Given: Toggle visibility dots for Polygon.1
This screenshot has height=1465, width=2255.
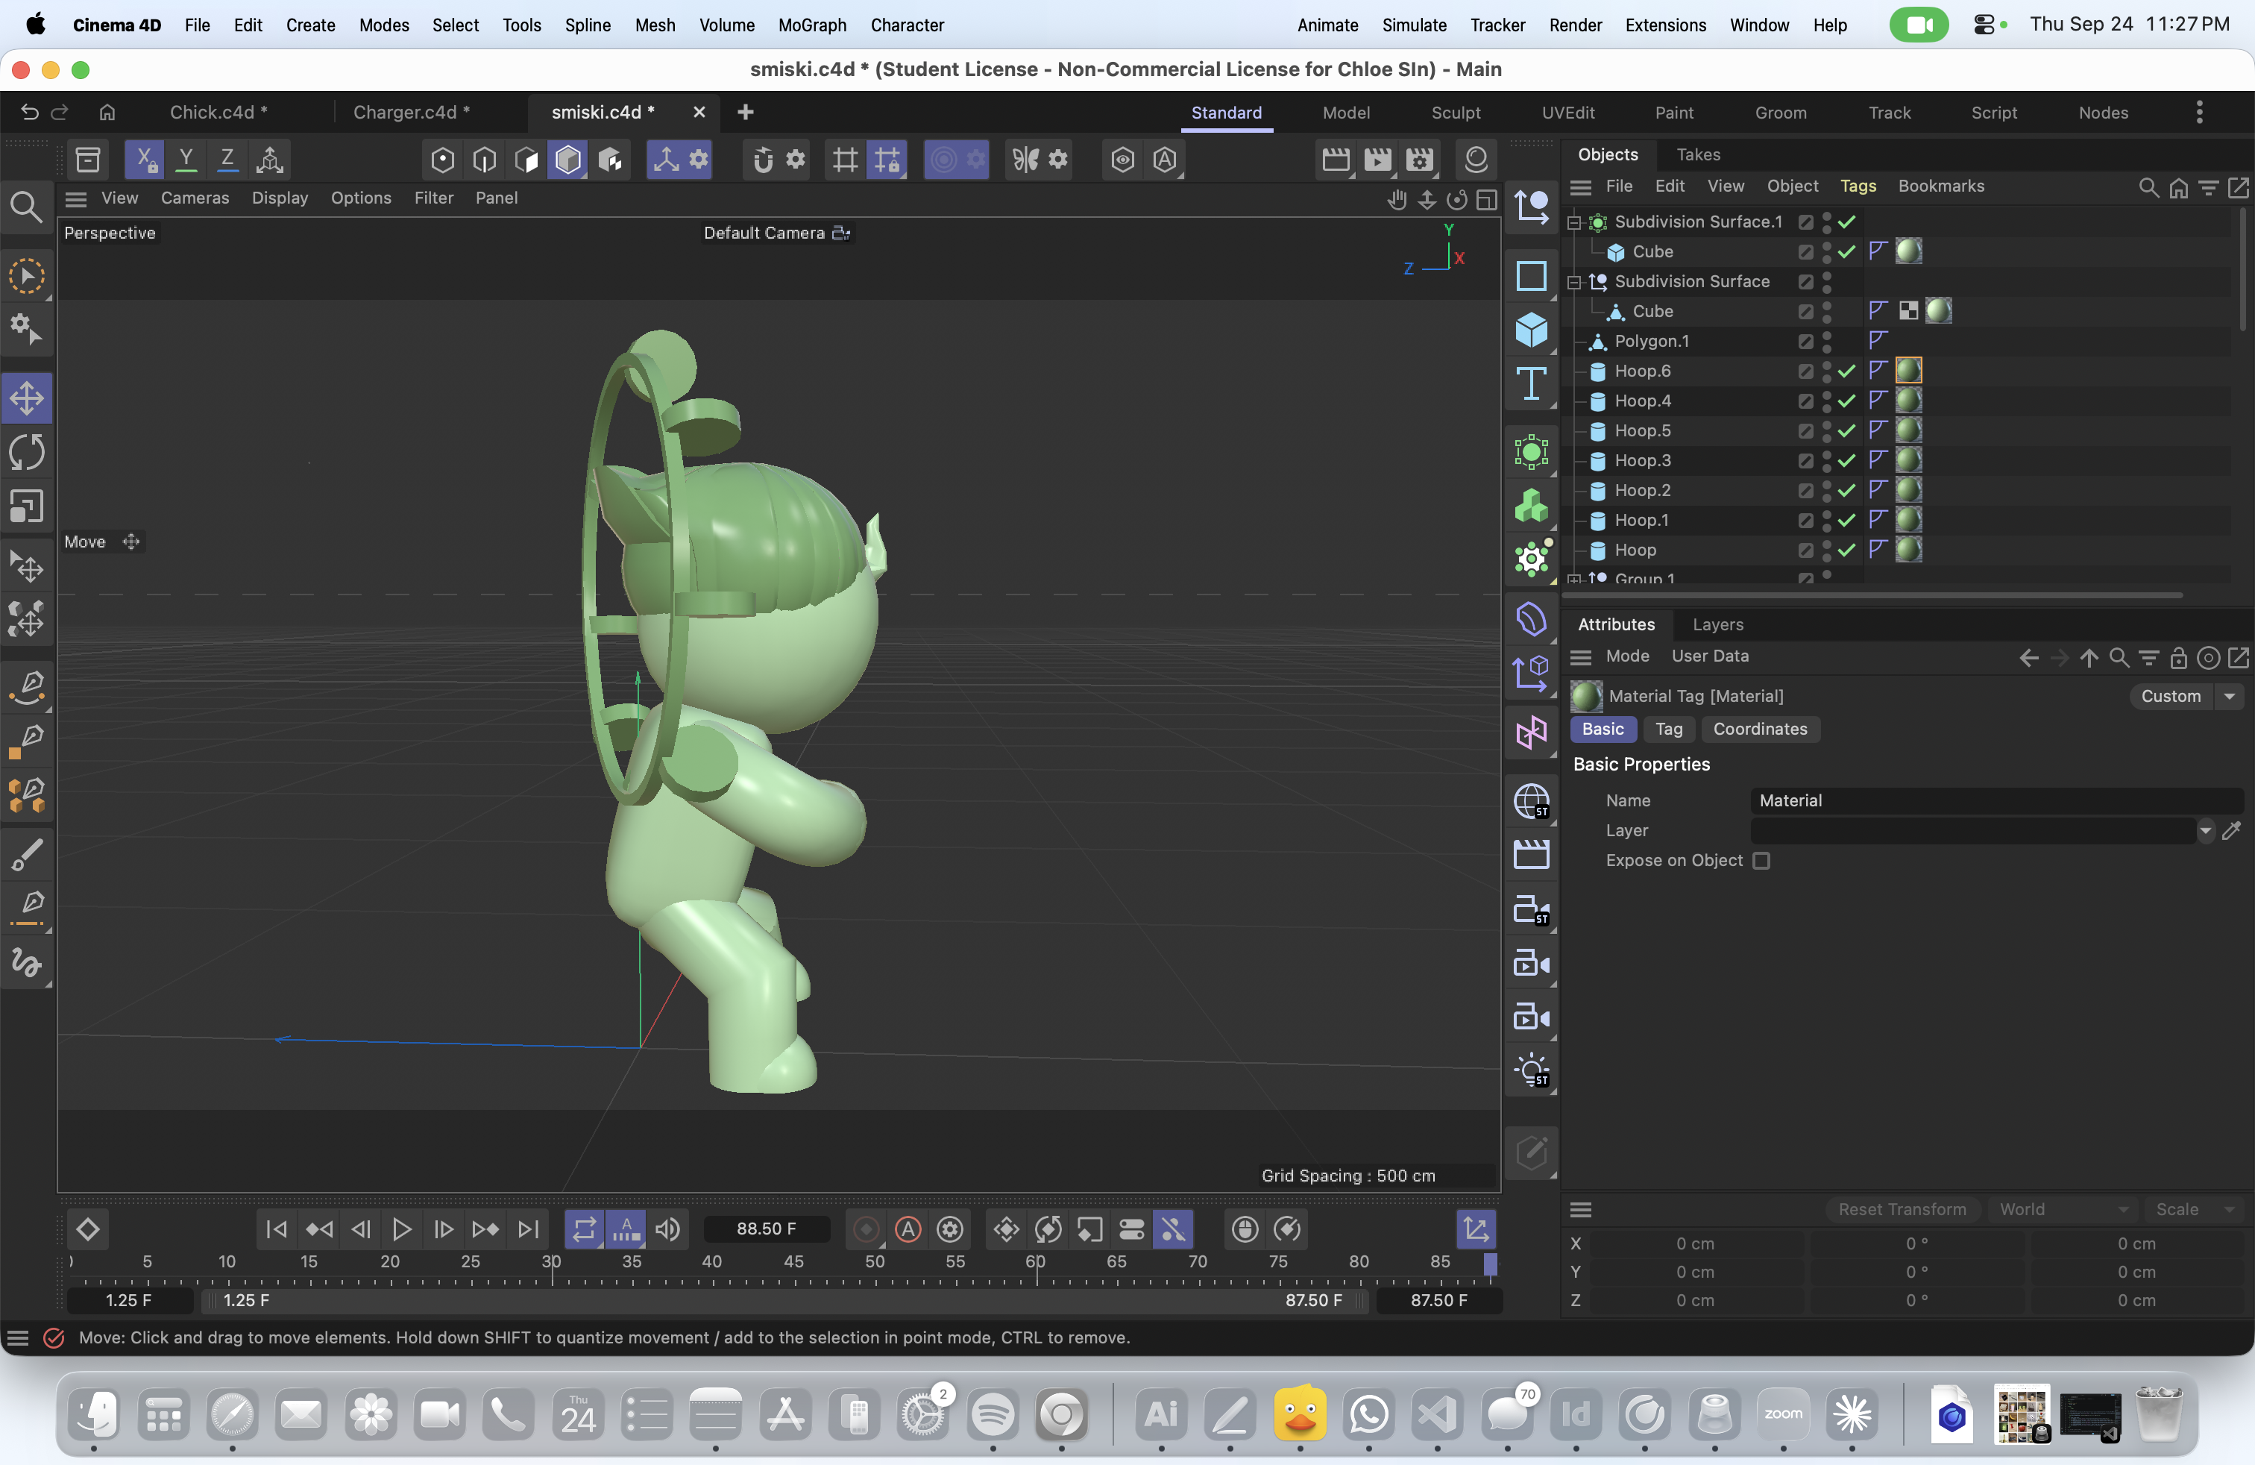Looking at the screenshot, I should point(1827,341).
